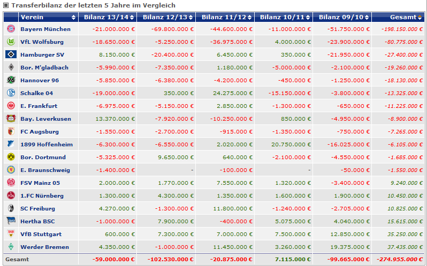This screenshot has height=266, width=427.
Task: Click the Hertha BSC club crest
Action: (x=11, y=221)
